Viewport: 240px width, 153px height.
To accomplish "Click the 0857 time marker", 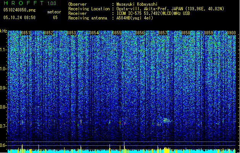I will click(163, 33).
